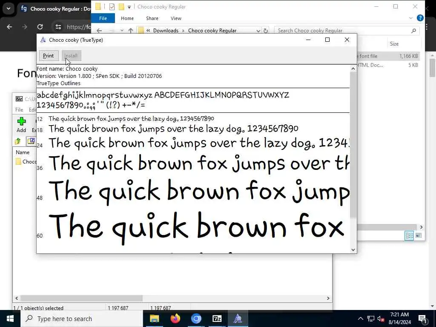Minimize the File Explorer window
The width and height of the screenshot is (436, 327).
click(376, 6)
